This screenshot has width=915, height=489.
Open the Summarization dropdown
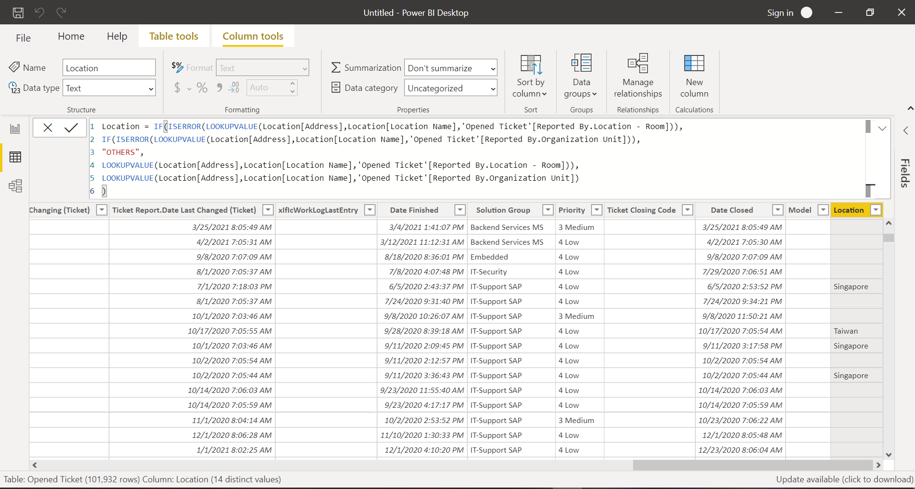(451, 68)
